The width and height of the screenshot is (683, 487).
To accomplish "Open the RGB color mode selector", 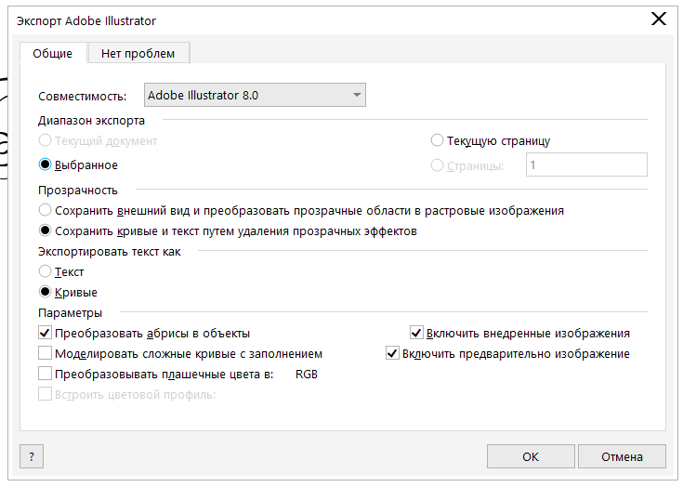I will pyautogui.click(x=307, y=375).
